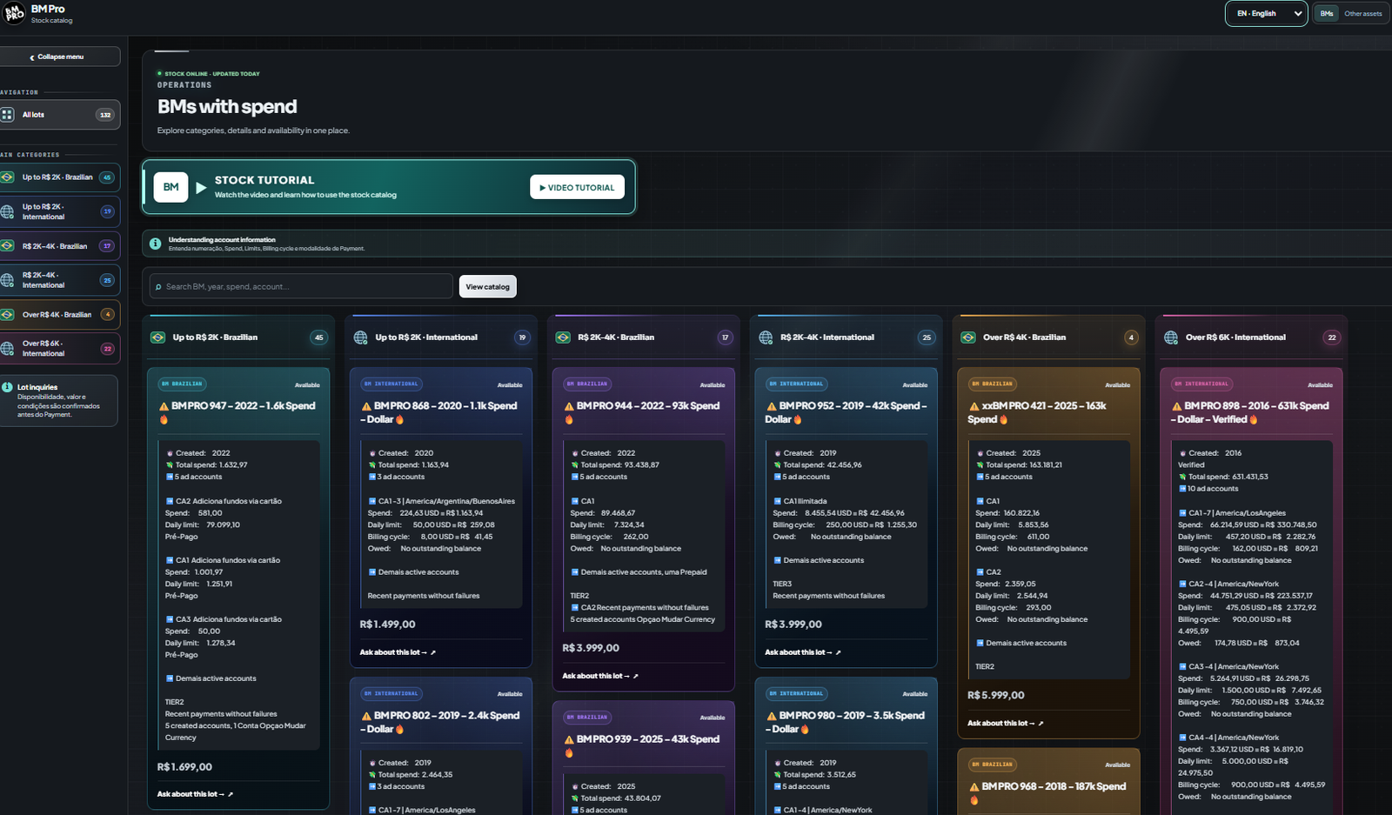Click the info icon in the Lot inquiries box
The height and width of the screenshot is (815, 1392).
8,387
